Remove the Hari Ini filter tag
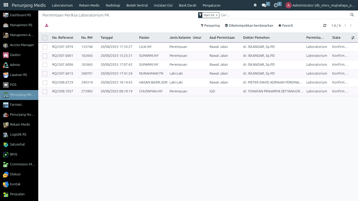The image size is (358, 201). [217, 15]
